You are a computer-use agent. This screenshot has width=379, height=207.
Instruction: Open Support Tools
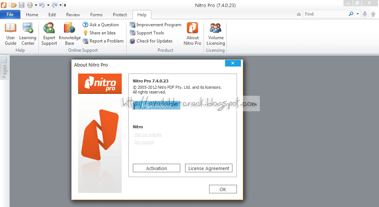pos(147,33)
